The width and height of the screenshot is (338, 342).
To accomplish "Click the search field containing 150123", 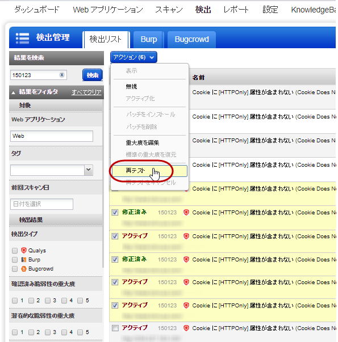I will [39, 75].
